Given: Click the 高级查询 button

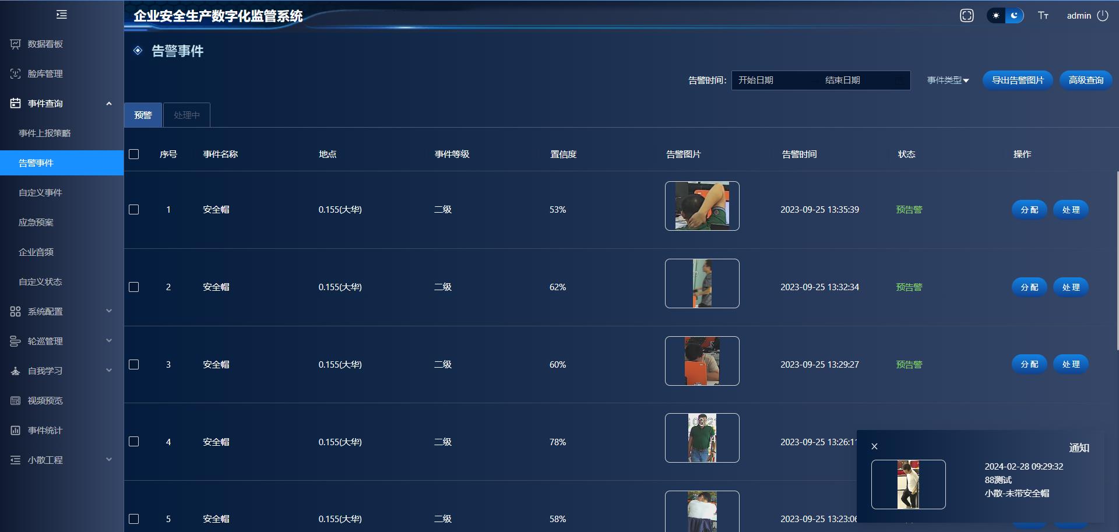Looking at the screenshot, I should point(1086,80).
